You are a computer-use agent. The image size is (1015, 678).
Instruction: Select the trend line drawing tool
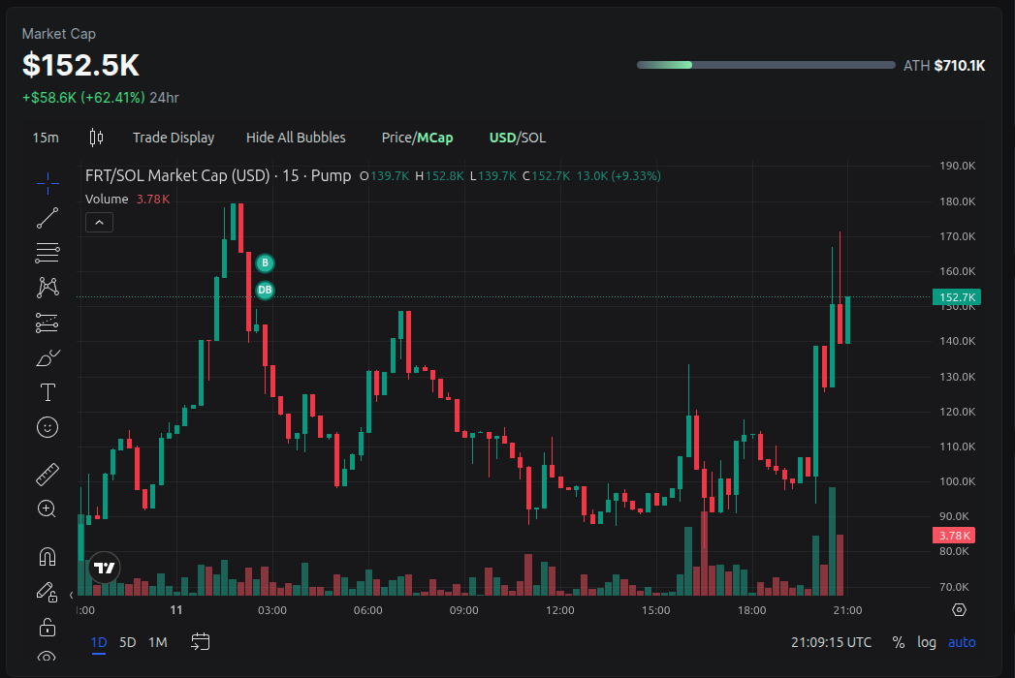(x=47, y=217)
